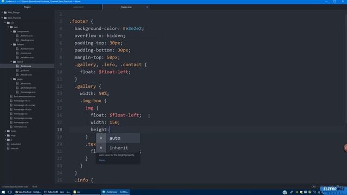Click the _buttons.scss file icon
The width and height of the screenshot is (347, 195).
pyautogui.click(x=17, y=36)
